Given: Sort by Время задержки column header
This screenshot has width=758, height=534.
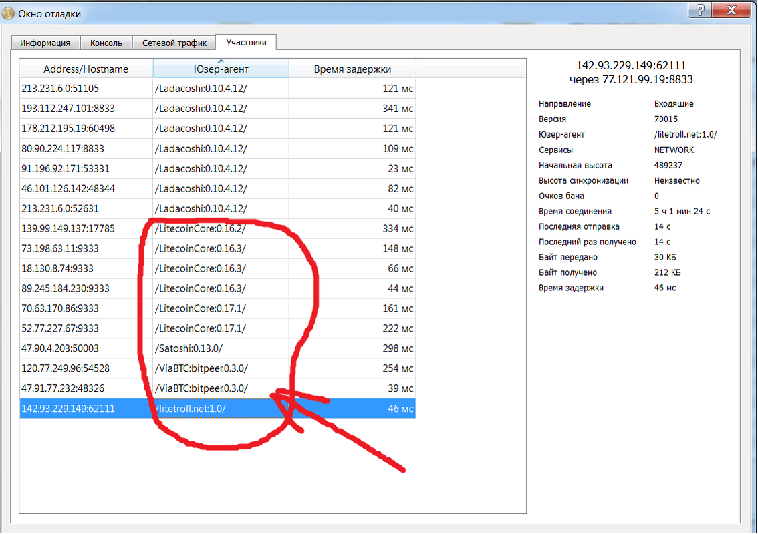Looking at the screenshot, I should click(x=352, y=69).
